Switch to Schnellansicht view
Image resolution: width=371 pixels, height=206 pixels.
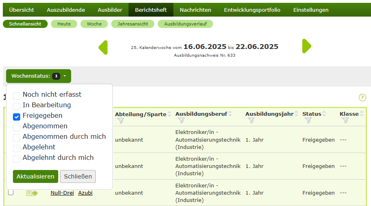point(25,24)
